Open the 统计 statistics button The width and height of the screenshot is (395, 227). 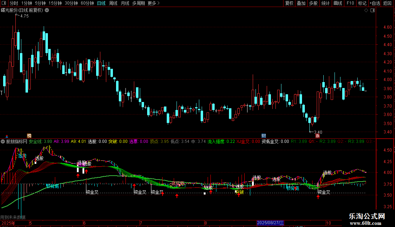(325, 3)
